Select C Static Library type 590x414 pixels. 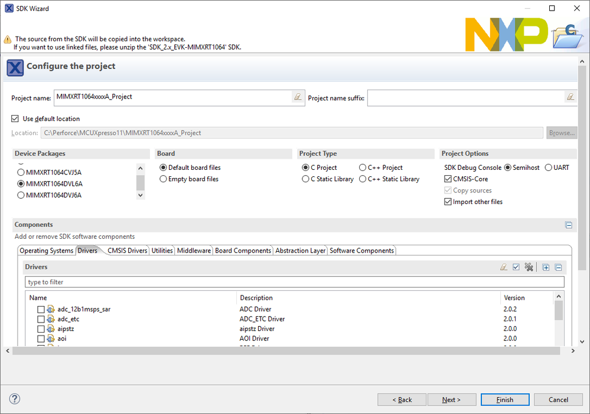coord(305,179)
